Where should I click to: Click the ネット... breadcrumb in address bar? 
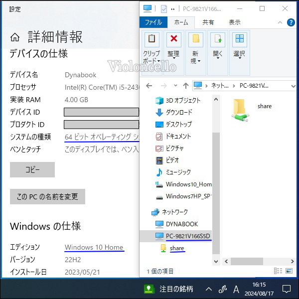point(220,86)
